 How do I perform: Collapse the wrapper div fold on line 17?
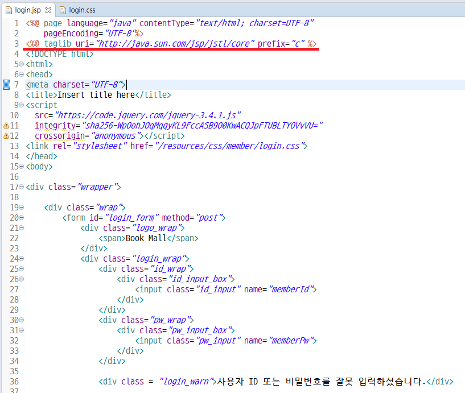(x=22, y=187)
